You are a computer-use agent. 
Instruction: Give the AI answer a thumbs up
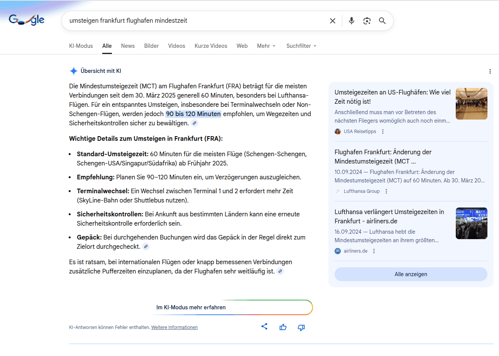click(x=283, y=327)
